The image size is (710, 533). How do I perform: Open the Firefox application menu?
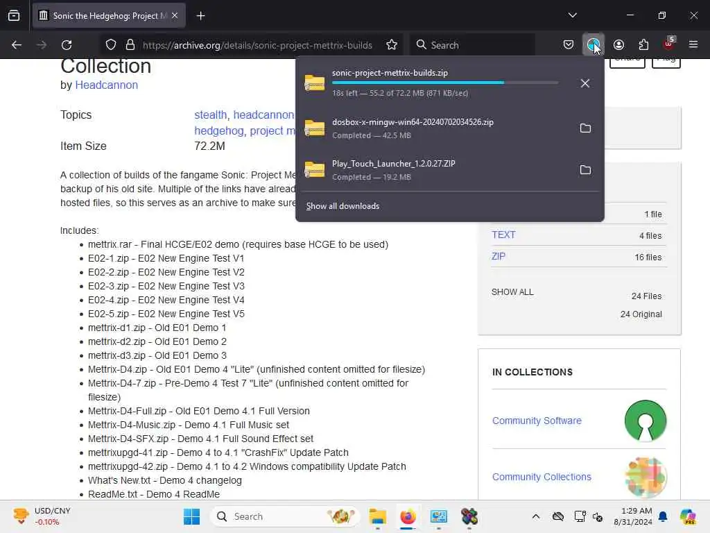[693, 45]
